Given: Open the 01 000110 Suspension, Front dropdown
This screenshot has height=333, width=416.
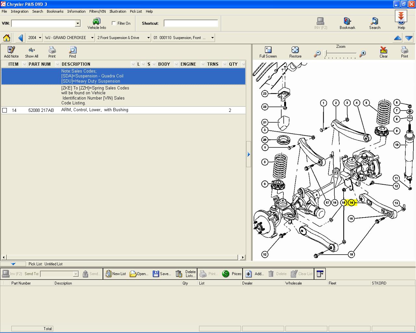Looking at the screenshot, I should pos(212,38).
